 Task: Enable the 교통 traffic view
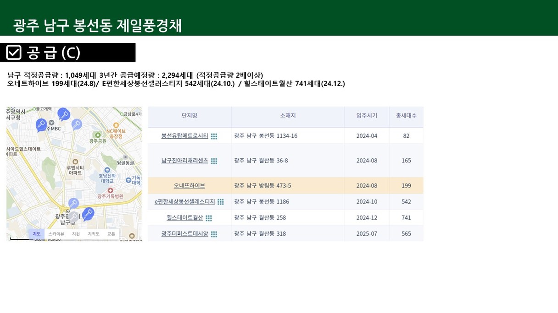click(x=112, y=234)
